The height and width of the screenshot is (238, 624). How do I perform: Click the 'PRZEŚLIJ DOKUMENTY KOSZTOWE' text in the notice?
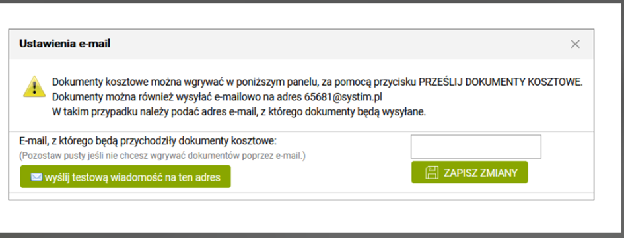coord(500,82)
